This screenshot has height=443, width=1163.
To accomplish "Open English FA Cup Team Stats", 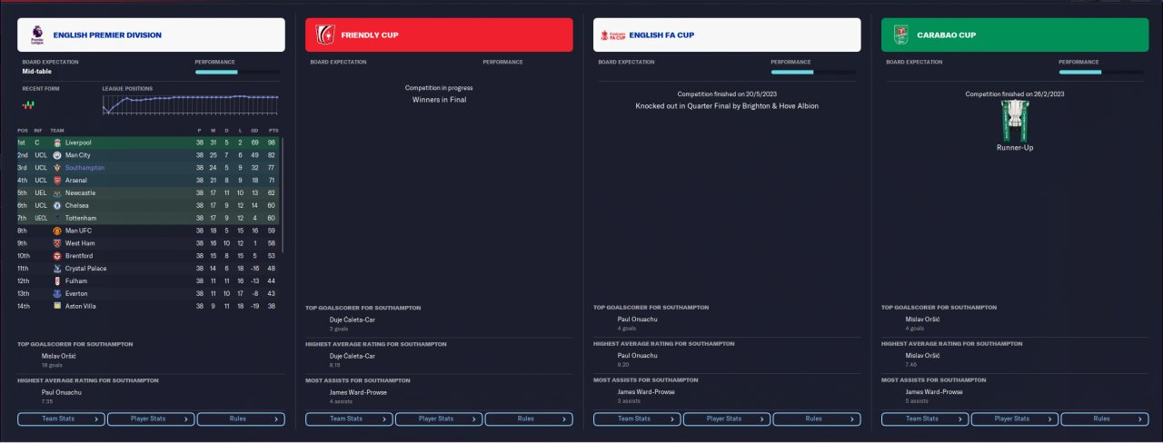I will pyautogui.click(x=637, y=419).
